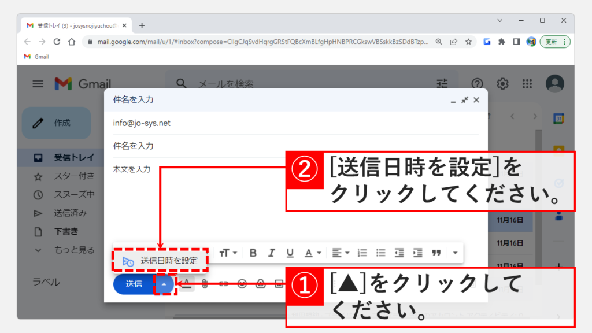
Task: Open the Google account avatar
Action: [x=554, y=83]
